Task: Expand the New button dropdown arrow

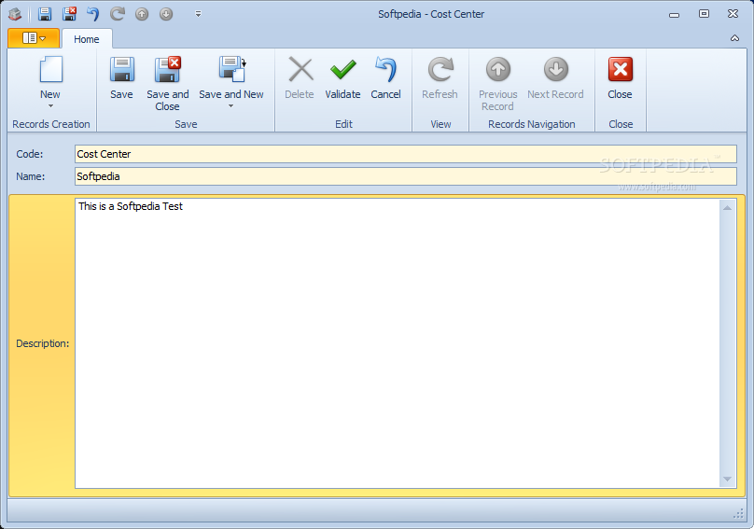Action: click(50, 105)
